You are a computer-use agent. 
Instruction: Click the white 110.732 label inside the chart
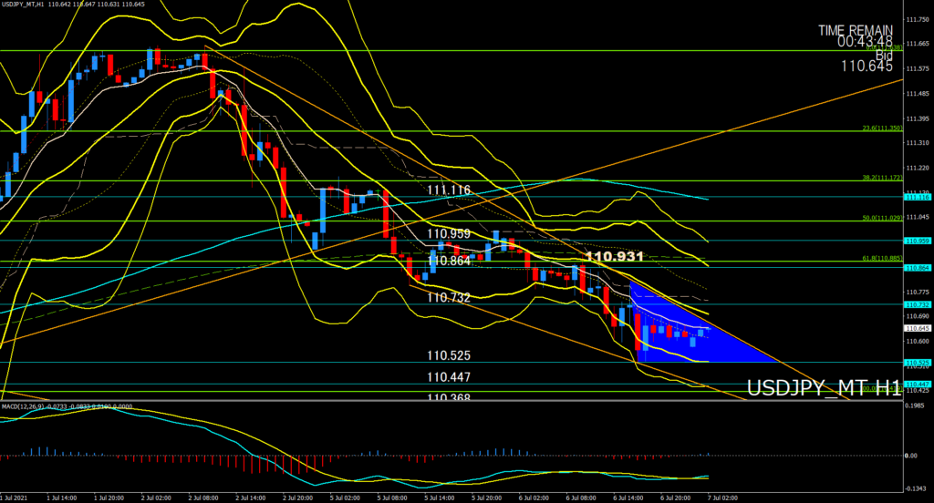[449, 297]
